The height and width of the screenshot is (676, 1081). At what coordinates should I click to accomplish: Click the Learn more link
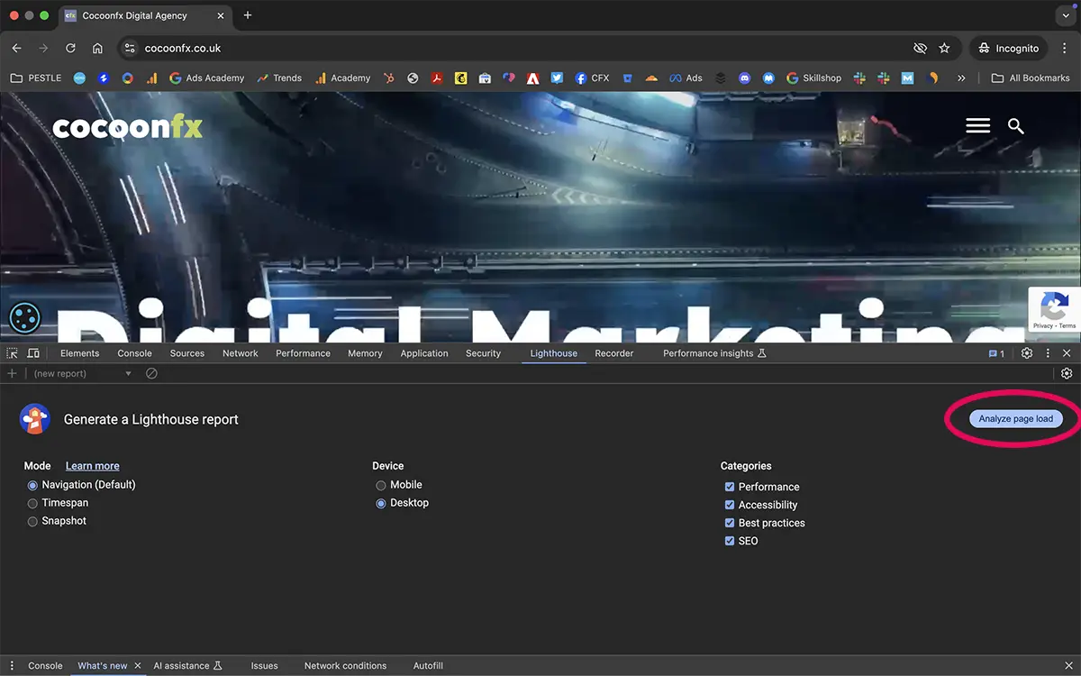(92, 466)
